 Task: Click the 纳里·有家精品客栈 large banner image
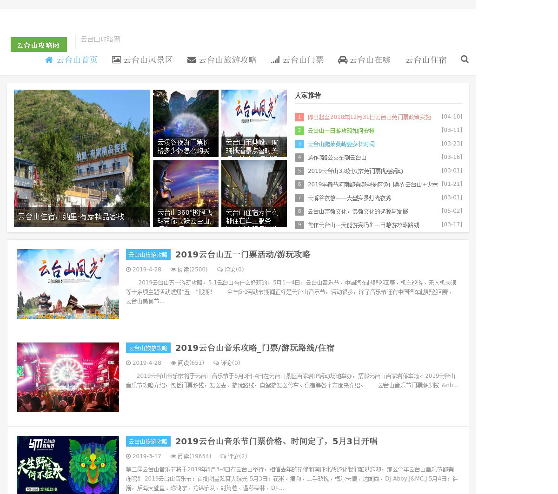(82, 158)
